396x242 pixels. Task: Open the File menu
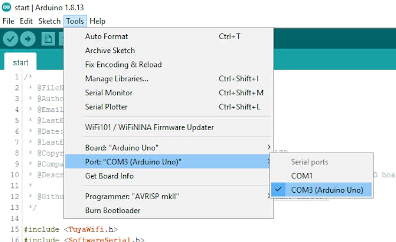8,21
